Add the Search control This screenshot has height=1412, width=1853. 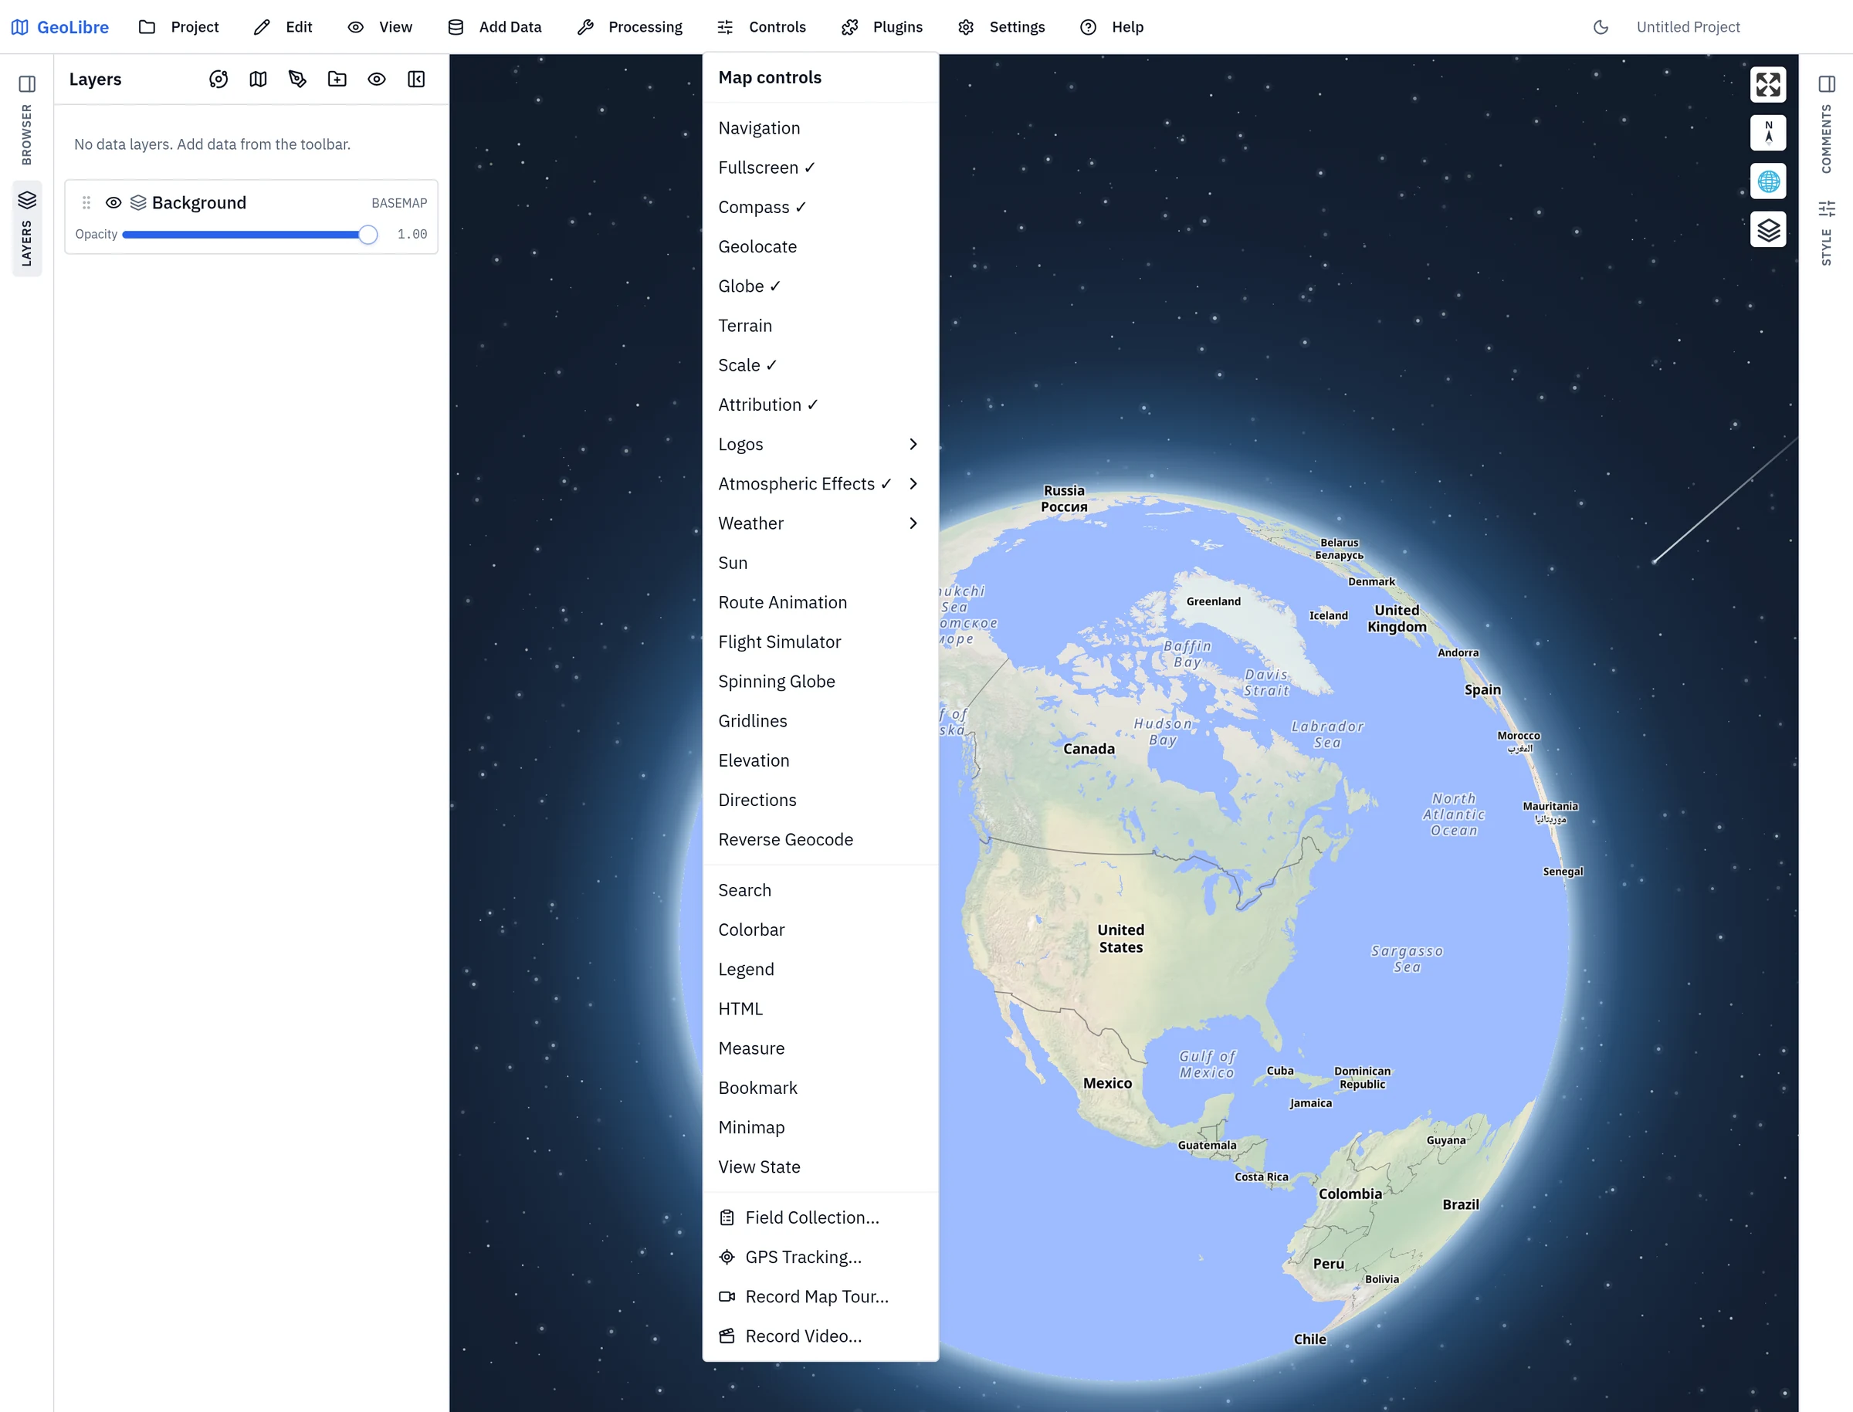(x=820, y=890)
